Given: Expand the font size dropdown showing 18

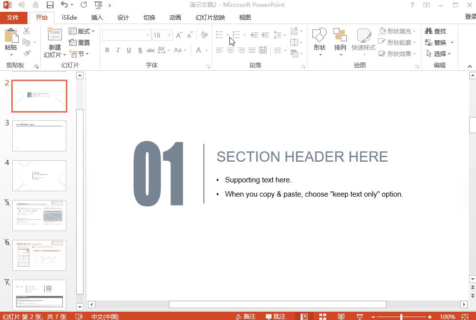Looking at the screenshot, I should click(x=169, y=35).
